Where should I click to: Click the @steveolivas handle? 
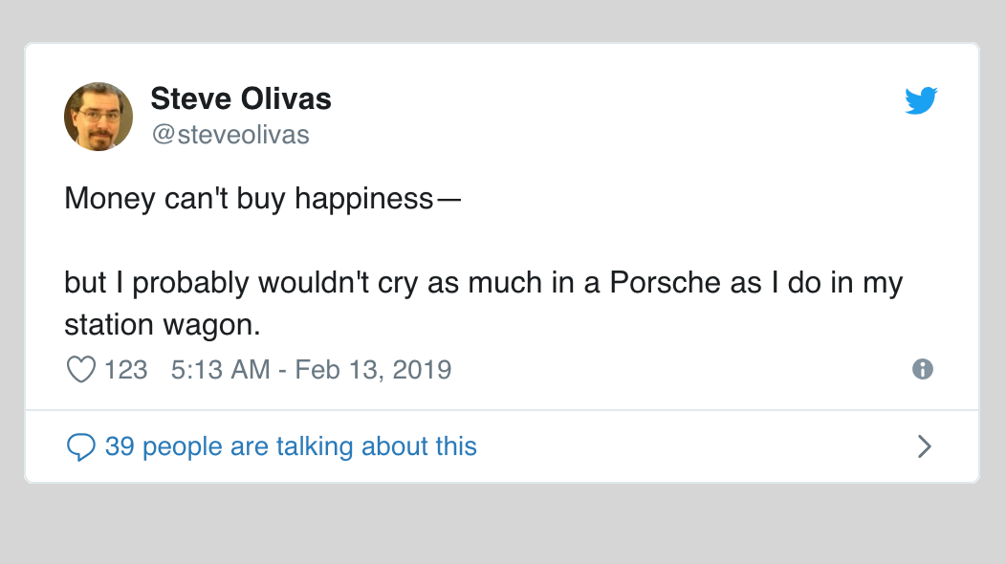pyautogui.click(x=230, y=135)
